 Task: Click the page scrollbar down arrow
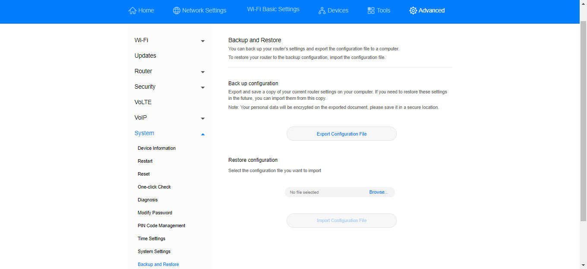[583, 265]
